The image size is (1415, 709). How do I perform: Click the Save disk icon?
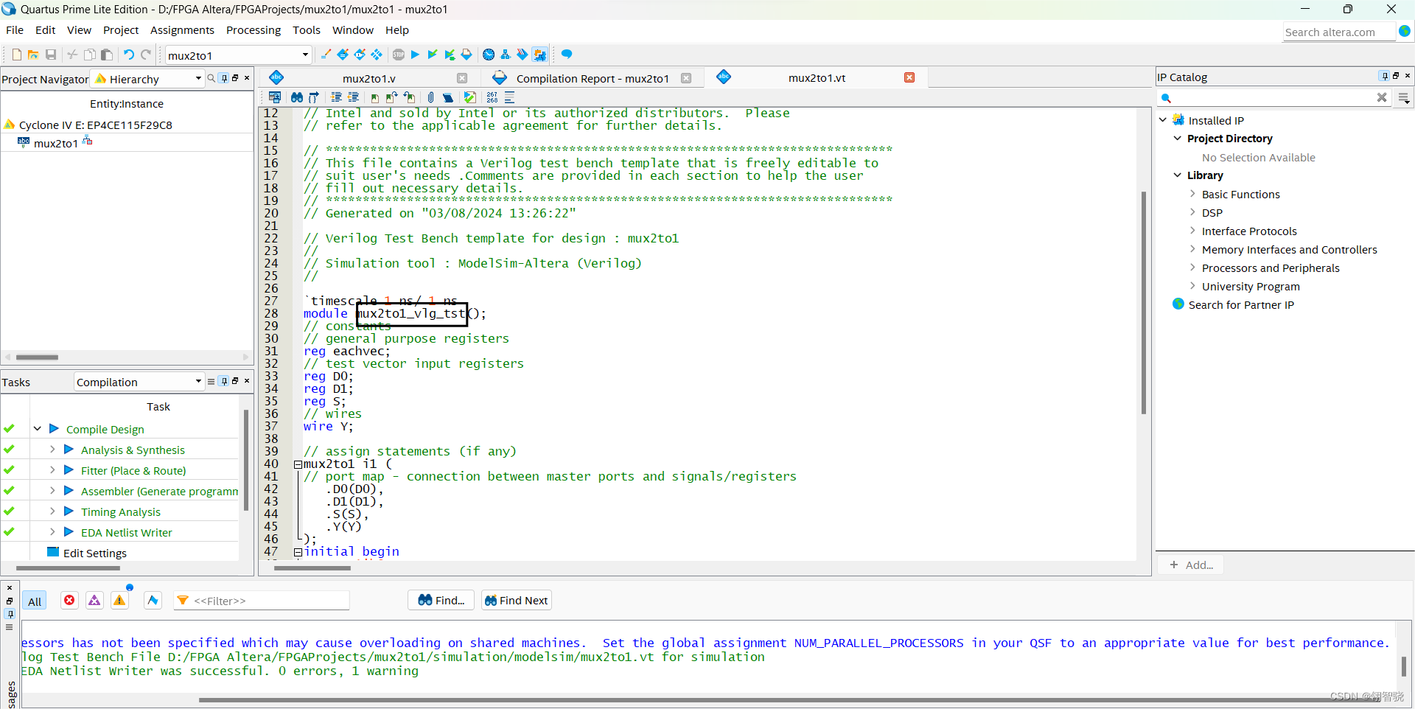point(51,55)
